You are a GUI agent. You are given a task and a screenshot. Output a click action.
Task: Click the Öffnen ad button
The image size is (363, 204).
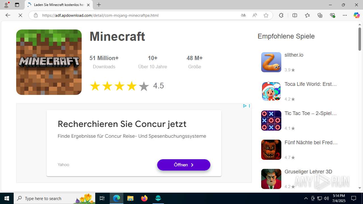click(184, 165)
